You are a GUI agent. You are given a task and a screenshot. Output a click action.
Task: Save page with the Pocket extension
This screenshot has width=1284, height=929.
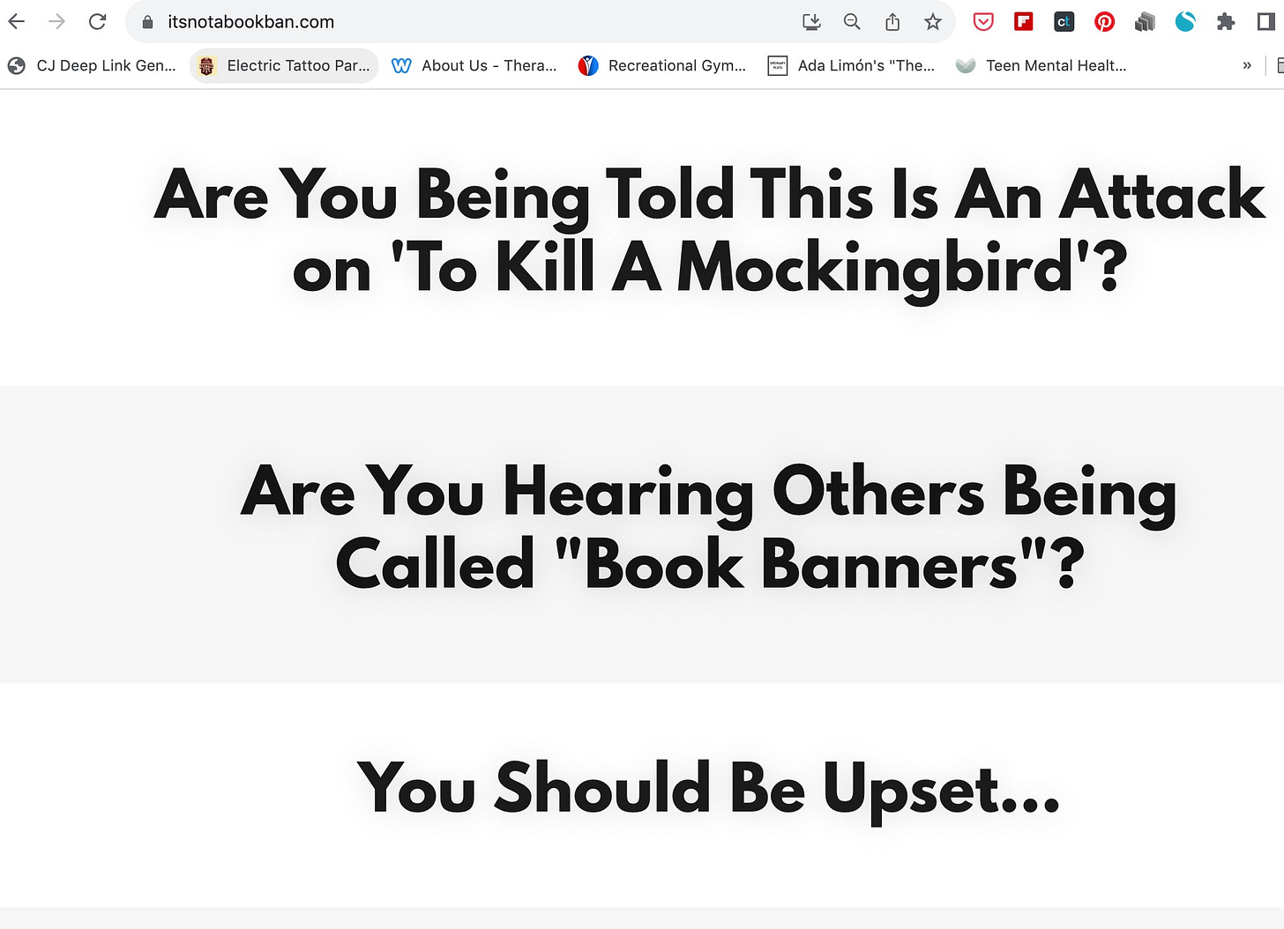pyautogui.click(x=983, y=22)
